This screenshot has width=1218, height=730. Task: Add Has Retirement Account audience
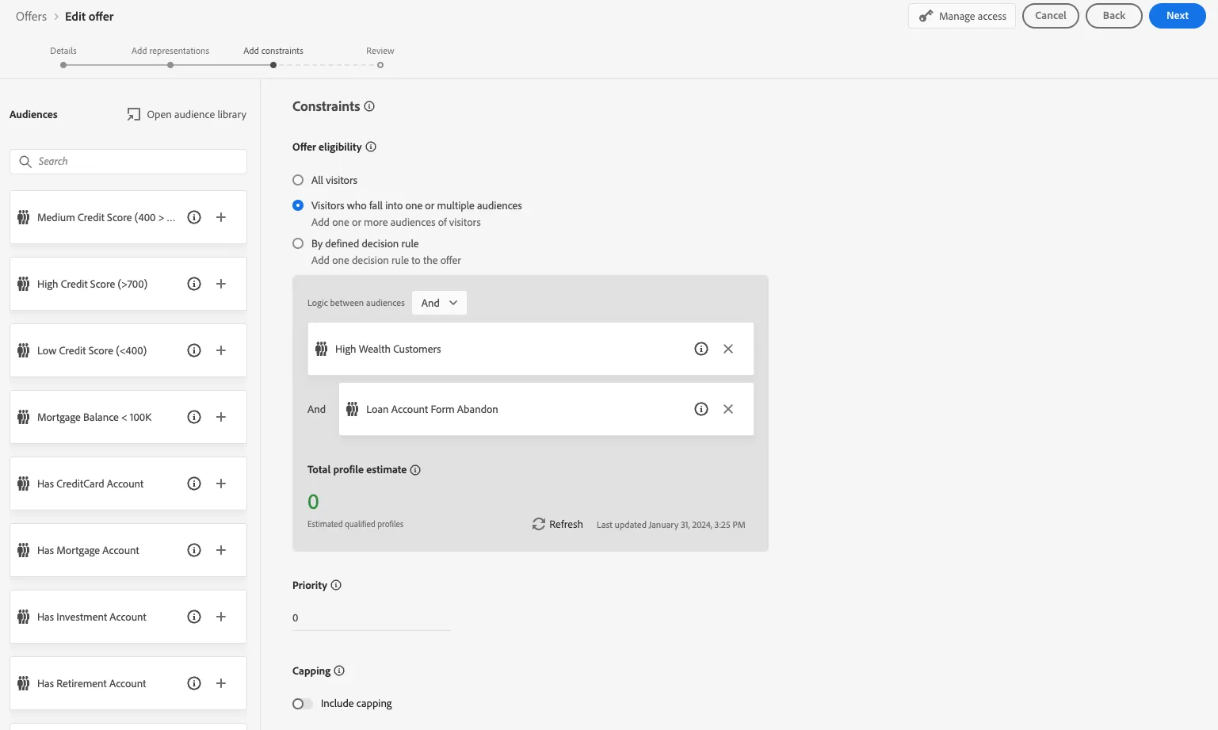click(x=221, y=683)
